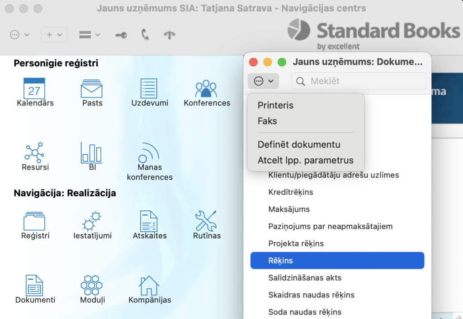Open the Pasts mail icon
Viewport: 463px width, 319px height.
click(x=91, y=88)
